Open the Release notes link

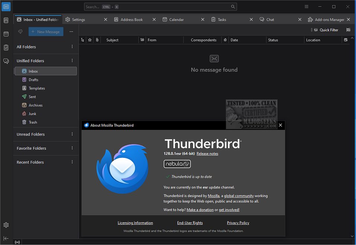click(x=207, y=154)
